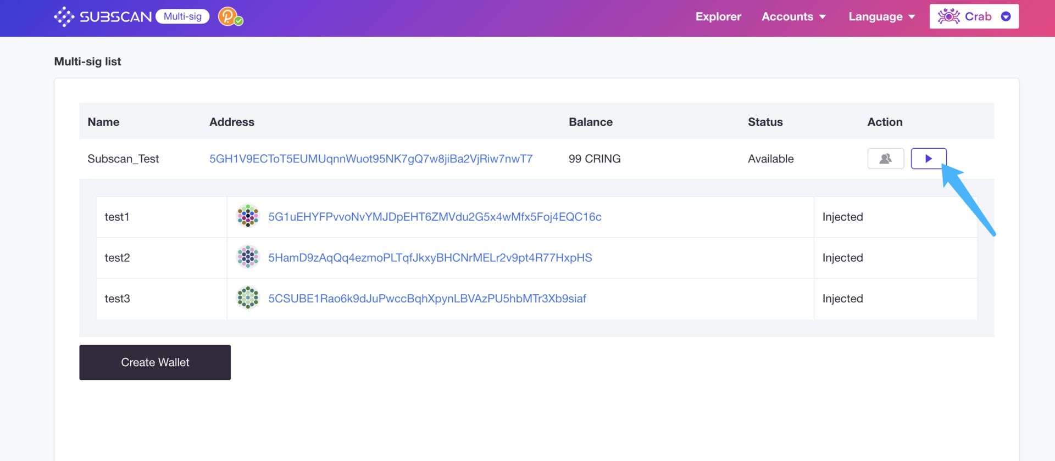Click the Injected status in test2 row
The image size is (1055, 461).
842,257
